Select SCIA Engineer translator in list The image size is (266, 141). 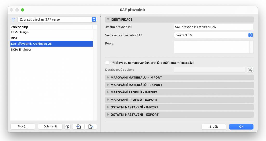(x=52, y=50)
